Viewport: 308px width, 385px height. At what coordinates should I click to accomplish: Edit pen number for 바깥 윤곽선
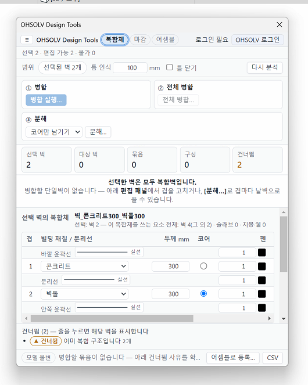[238, 253]
